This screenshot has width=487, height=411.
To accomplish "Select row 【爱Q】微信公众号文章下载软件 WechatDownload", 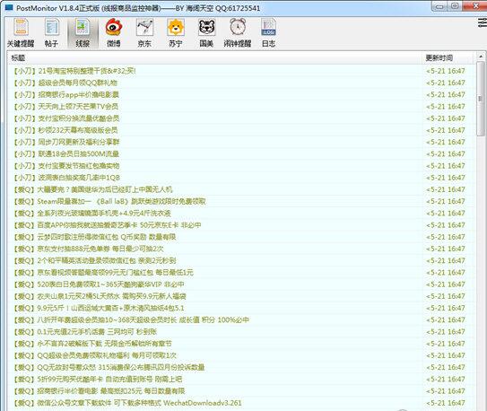I will [241, 403].
